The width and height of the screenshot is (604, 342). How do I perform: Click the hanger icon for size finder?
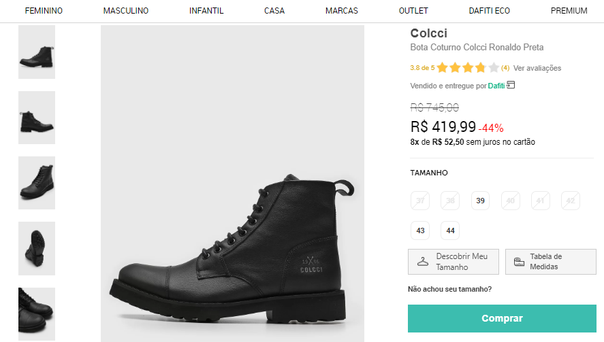click(x=423, y=262)
